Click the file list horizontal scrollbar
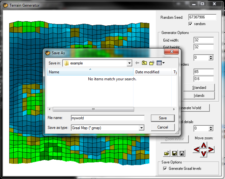Image resolution: width=225 pixels, height=179 pixels. [x=93, y=109]
